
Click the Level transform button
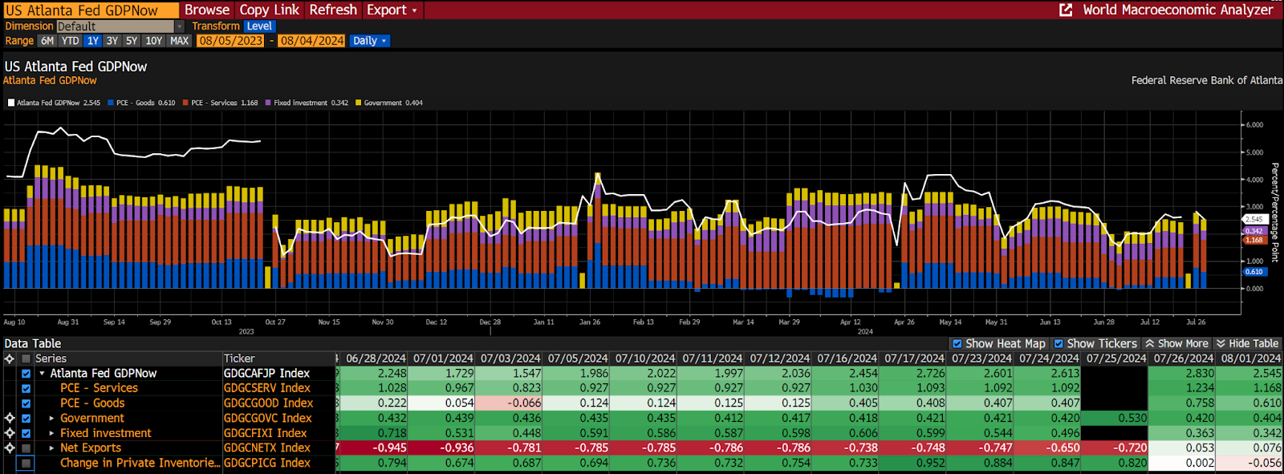coord(259,26)
